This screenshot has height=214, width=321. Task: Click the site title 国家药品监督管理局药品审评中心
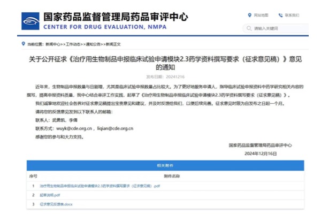116,17
